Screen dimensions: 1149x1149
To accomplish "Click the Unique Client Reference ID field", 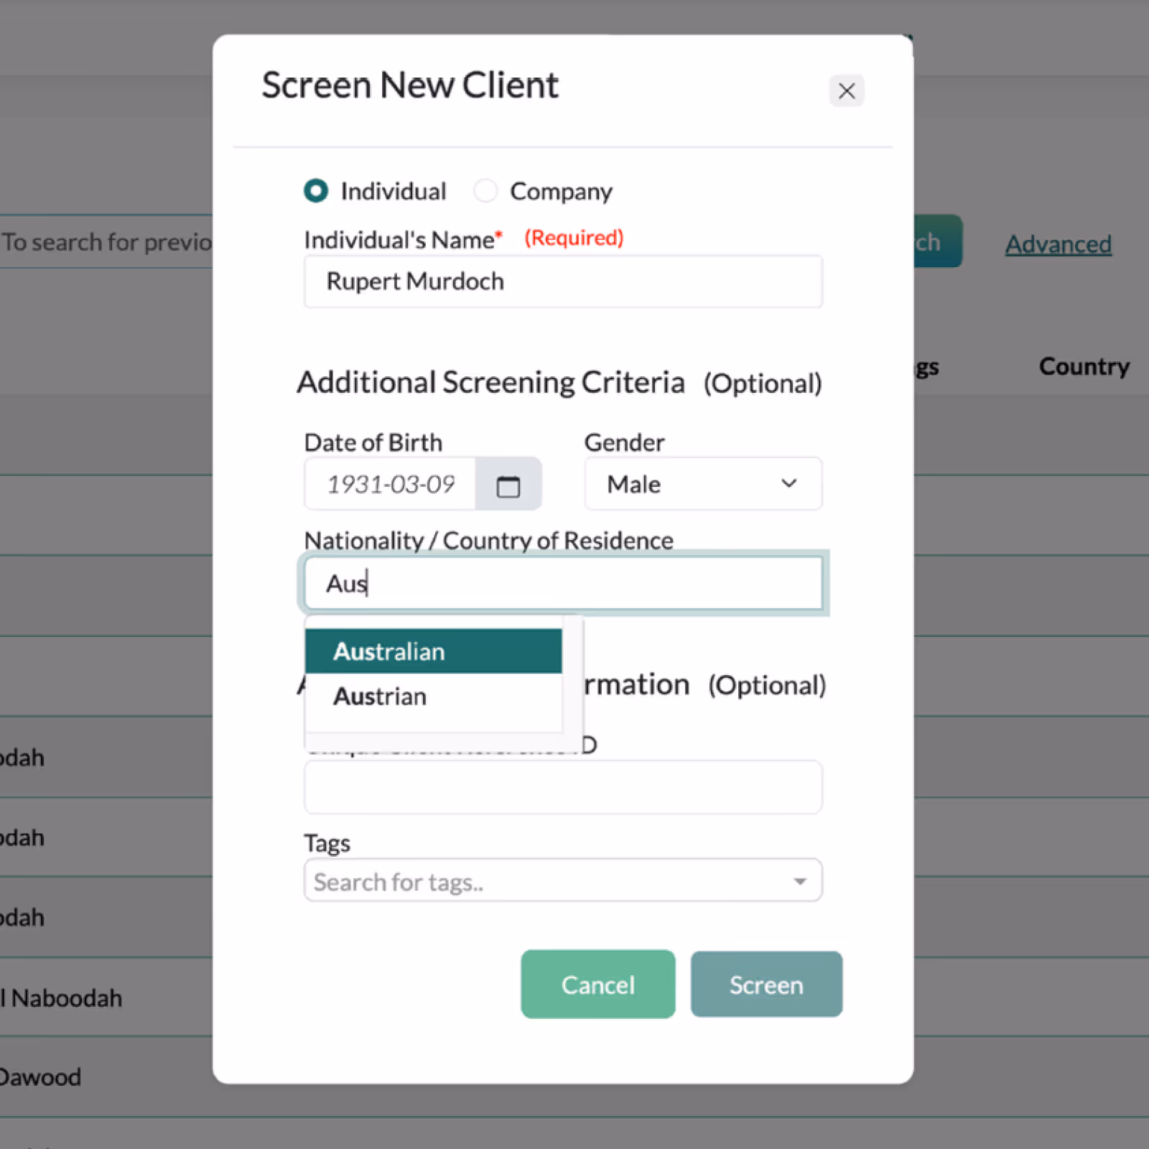I will (x=563, y=787).
